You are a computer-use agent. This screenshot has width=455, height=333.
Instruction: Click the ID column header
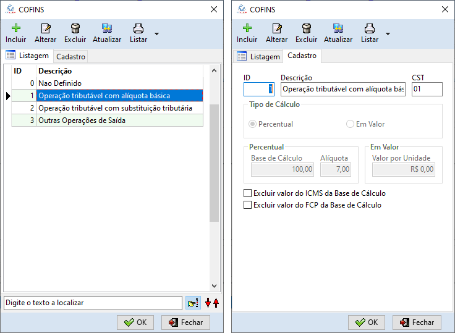(23, 71)
